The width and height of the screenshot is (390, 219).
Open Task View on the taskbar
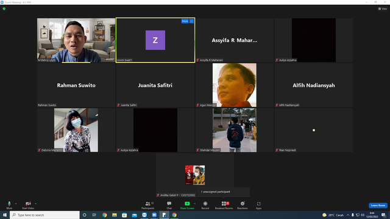(94, 215)
